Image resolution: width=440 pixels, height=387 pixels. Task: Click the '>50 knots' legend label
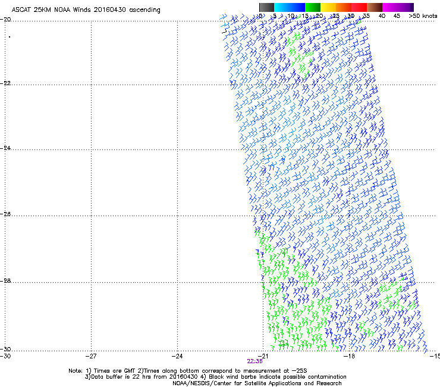tap(423, 15)
